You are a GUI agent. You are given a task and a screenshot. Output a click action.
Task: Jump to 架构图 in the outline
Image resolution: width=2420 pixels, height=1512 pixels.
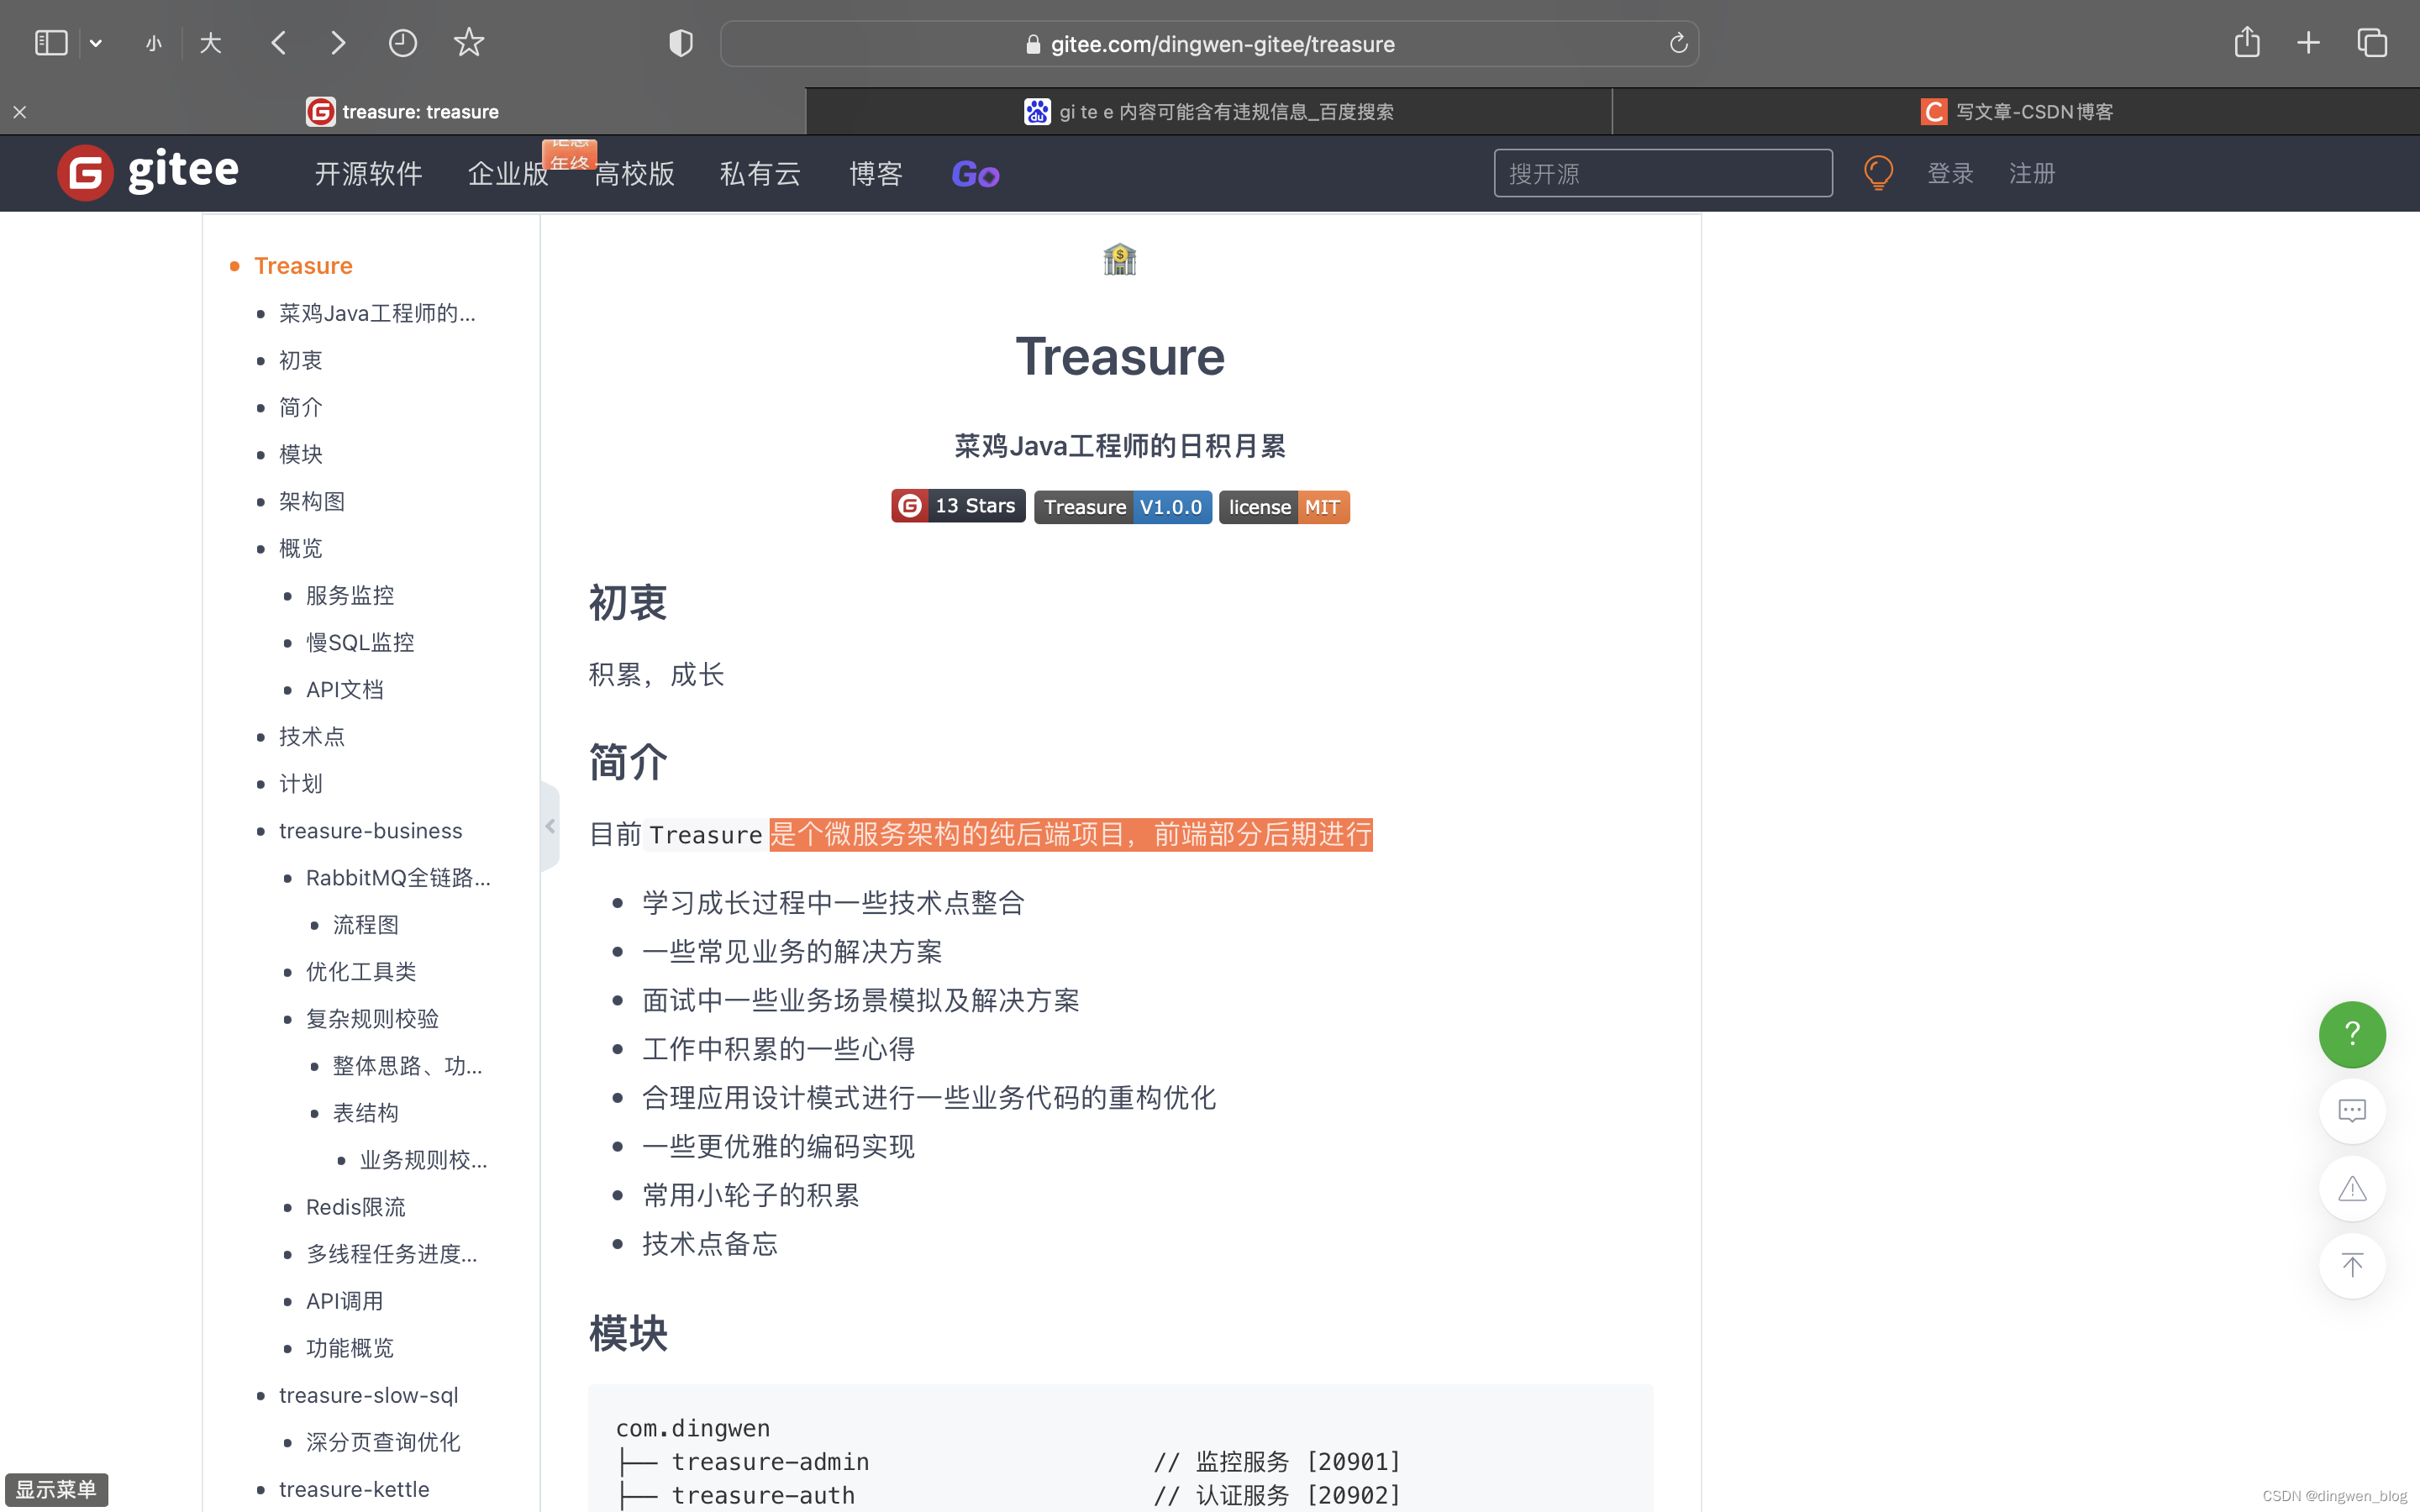pyautogui.click(x=311, y=501)
